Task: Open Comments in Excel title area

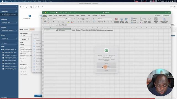Action: coord(166,16)
